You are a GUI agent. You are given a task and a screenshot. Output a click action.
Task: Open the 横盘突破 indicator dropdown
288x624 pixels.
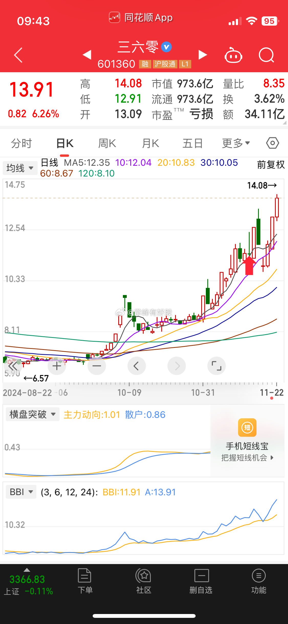[33, 414]
